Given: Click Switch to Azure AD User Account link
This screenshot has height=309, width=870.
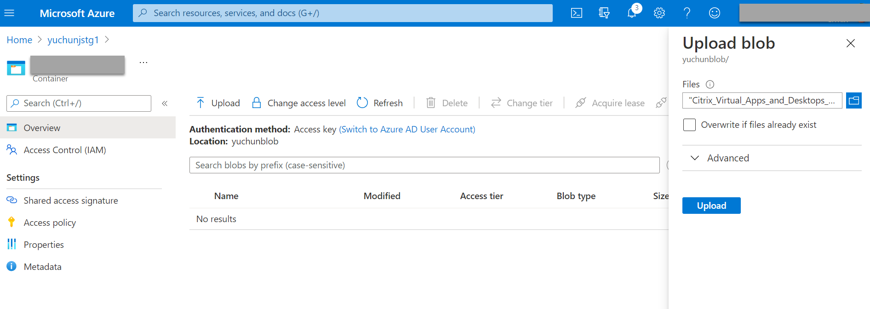Looking at the screenshot, I should point(407,129).
